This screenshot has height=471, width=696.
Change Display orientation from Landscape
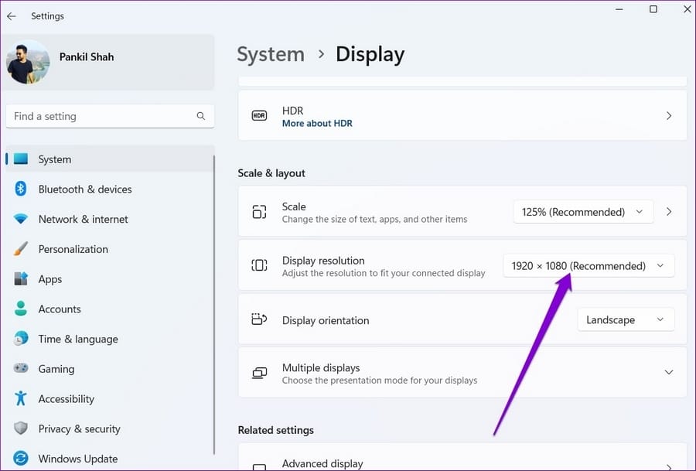click(x=625, y=320)
